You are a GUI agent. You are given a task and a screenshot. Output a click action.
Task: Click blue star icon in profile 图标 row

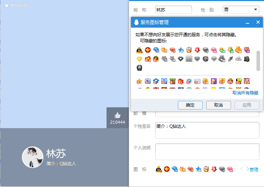[x=198, y=169]
